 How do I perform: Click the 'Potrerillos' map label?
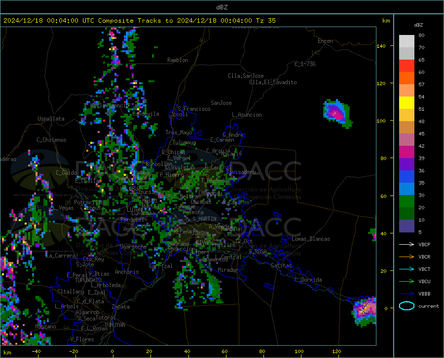pos(90,202)
